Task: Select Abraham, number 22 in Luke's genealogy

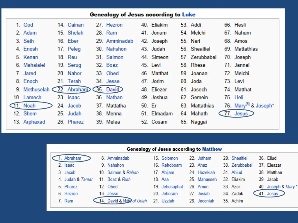Action: [x=78, y=89]
